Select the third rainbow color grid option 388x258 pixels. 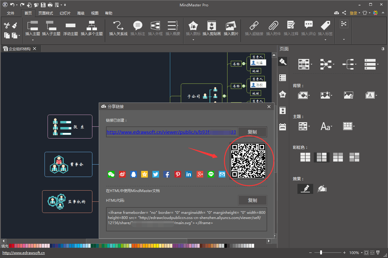(x=338, y=157)
